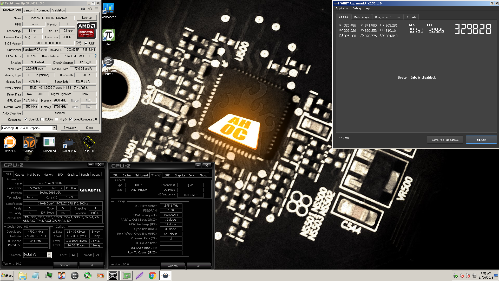This screenshot has height=281, width=499.
Task: Open the Notepad taskbar icon
Action: click(x=36, y=276)
